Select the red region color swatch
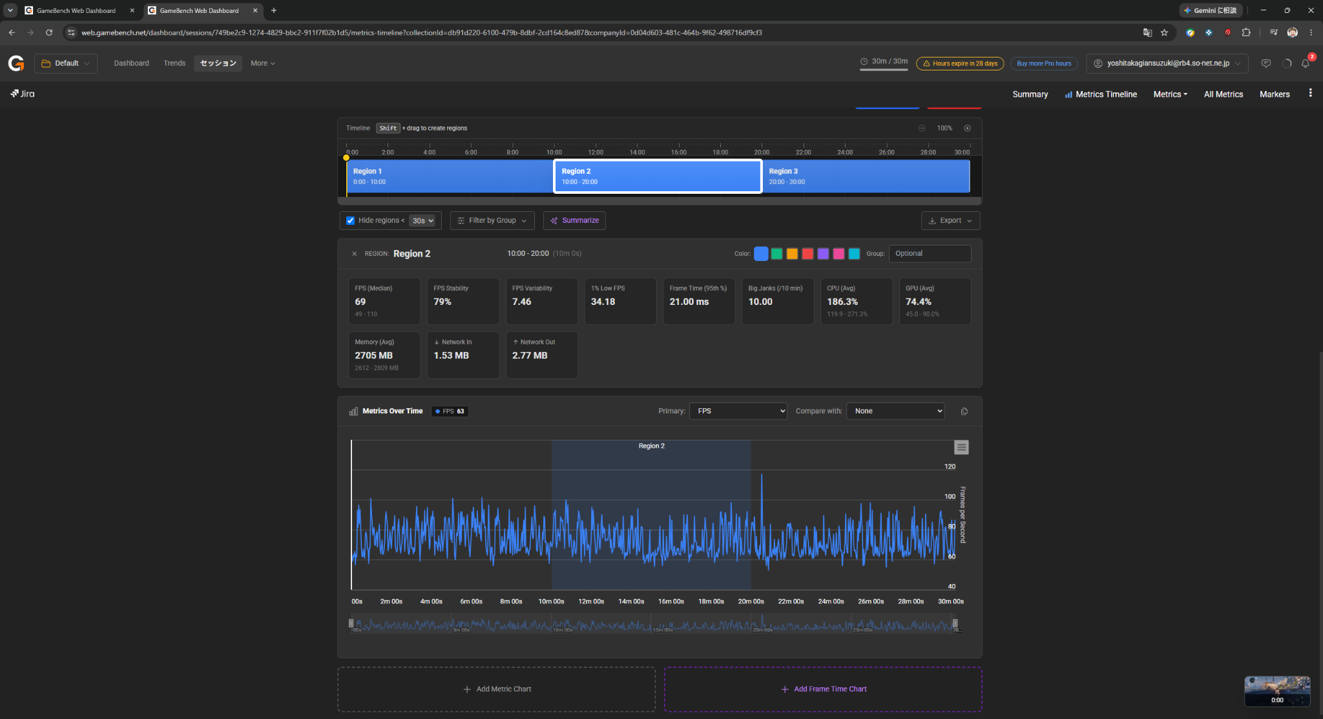 pyautogui.click(x=807, y=254)
